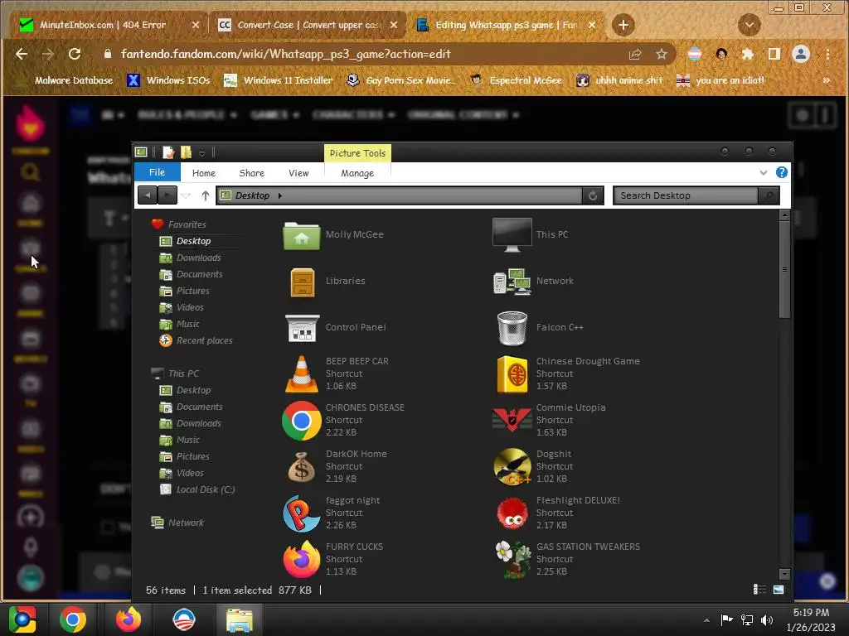
Task: Select the Fleshlight DELUXE! red creature shortcut
Action: click(x=512, y=513)
